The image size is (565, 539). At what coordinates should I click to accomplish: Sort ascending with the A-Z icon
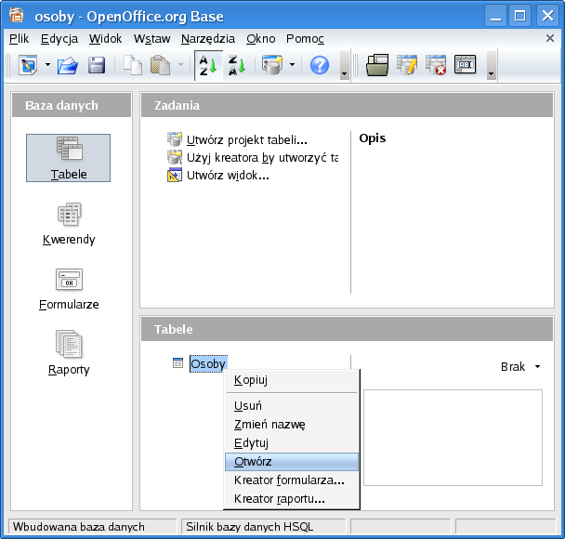tap(208, 65)
